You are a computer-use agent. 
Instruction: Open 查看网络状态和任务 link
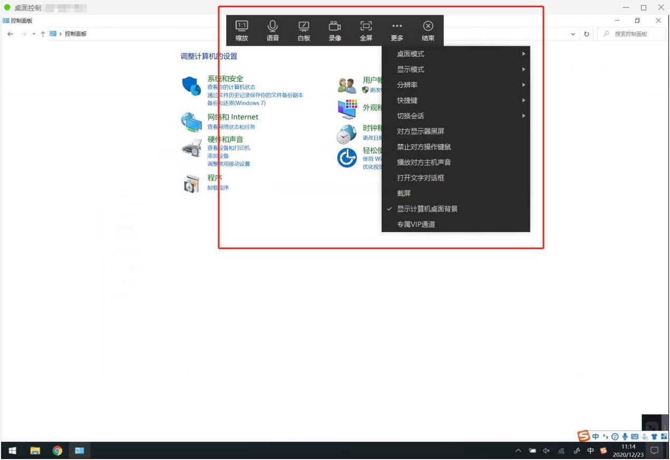231,127
